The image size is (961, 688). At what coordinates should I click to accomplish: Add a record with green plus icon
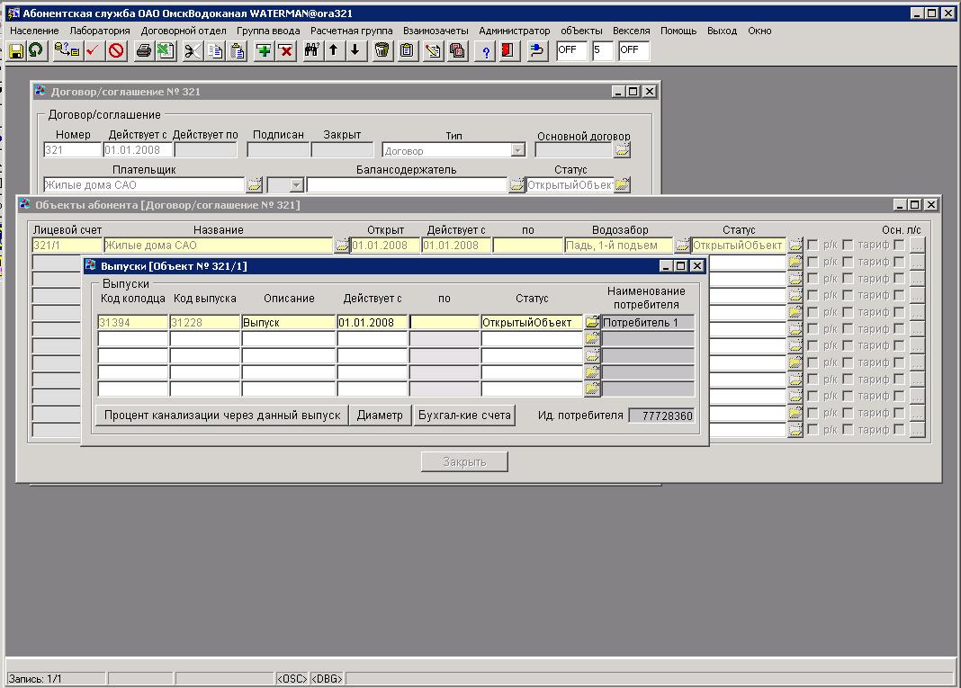pos(264,50)
